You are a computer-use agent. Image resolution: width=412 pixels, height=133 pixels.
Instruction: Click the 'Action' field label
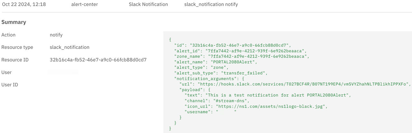(8, 35)
